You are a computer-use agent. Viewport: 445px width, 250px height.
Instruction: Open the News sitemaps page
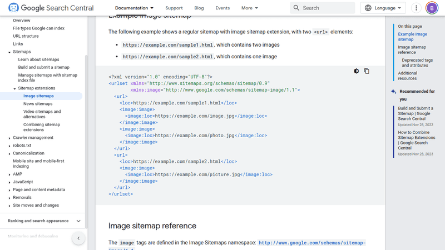pyautogui.click(x=38, y=104)
